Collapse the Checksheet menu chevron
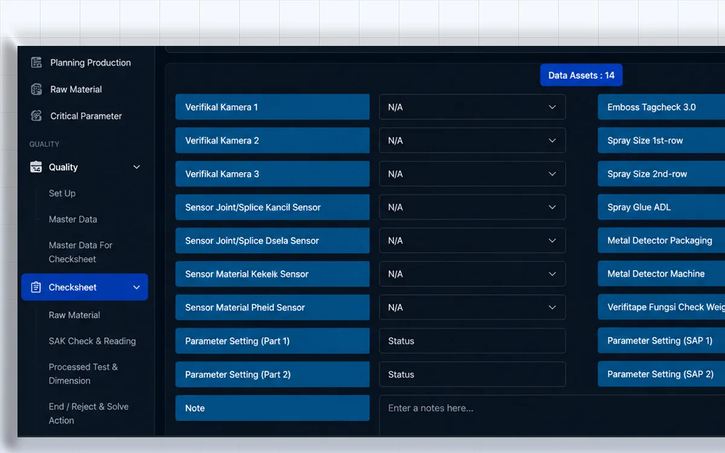This screenshot has height=453, width=725. pos(137,288)
